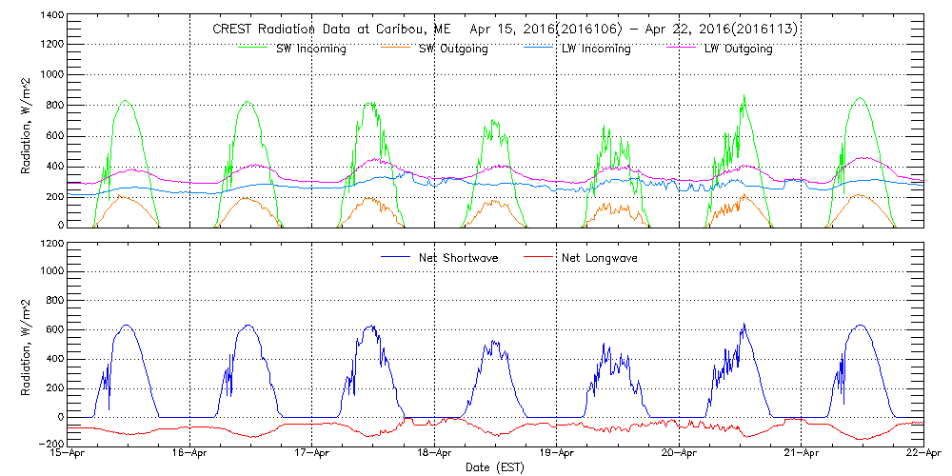Click the 15-Apr date tick label
Viewport: 952px width, 476px height.
point(69,454)
